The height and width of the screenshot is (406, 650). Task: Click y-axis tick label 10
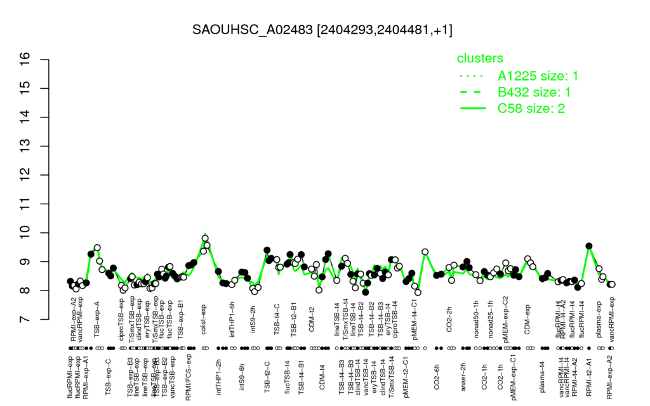pyautogui.click(x=25, y=233)
